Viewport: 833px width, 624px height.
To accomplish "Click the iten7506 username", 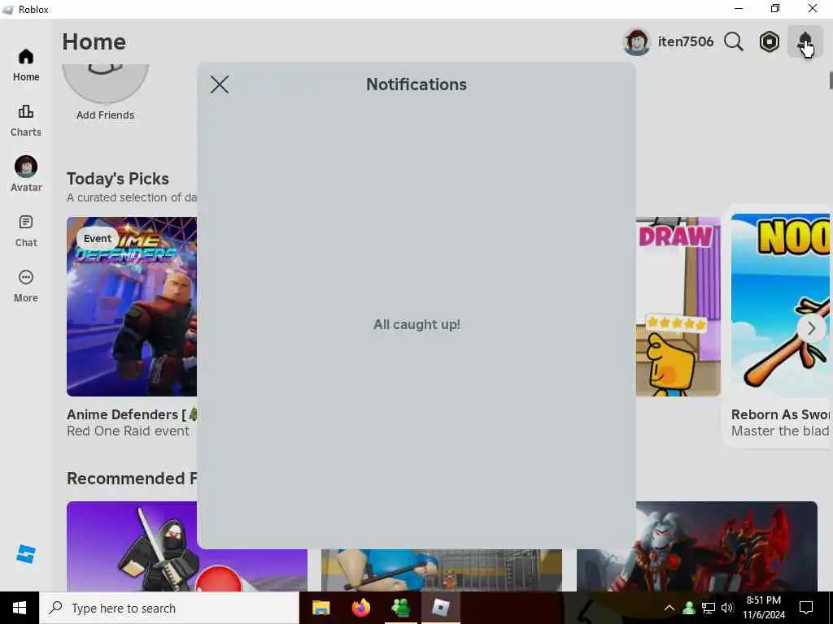I will click(685, 41).
